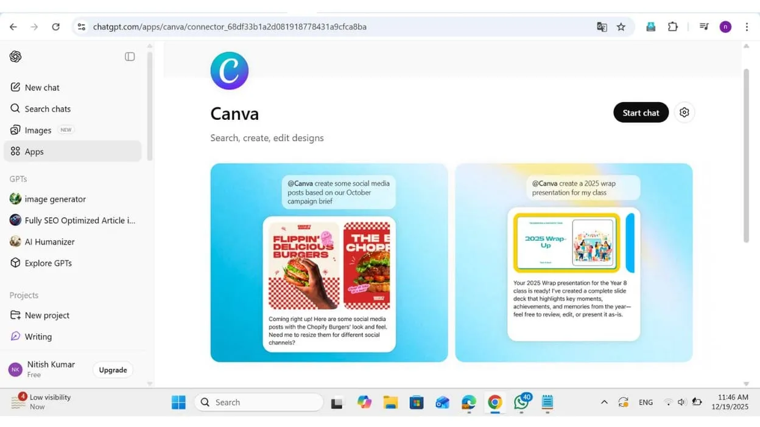Click the browser back arrow
760x427 pixels.
coord(13,27)
